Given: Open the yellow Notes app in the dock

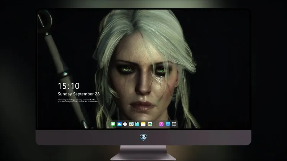Looking at the screenshot, I should (x=143, y=124).
